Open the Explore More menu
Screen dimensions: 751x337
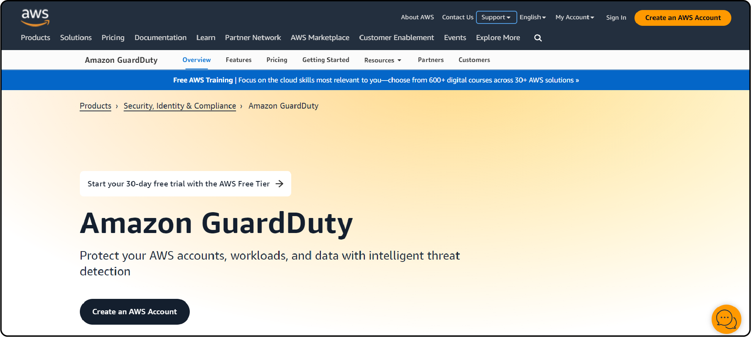click(498, 38)
